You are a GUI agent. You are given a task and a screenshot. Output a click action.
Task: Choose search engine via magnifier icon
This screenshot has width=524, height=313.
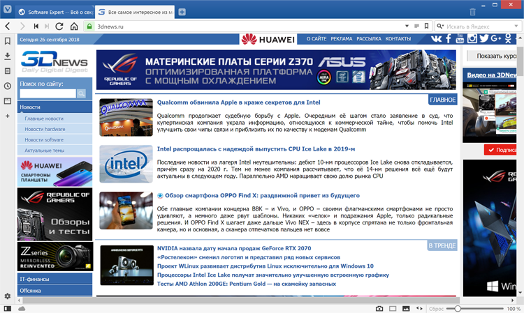tap(440, 26)
